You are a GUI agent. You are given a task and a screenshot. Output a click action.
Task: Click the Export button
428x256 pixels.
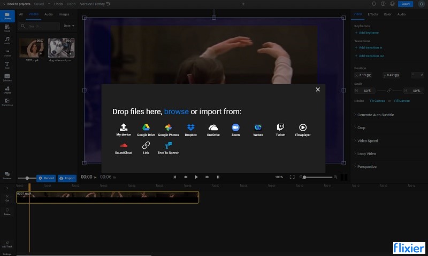(406, 4)
